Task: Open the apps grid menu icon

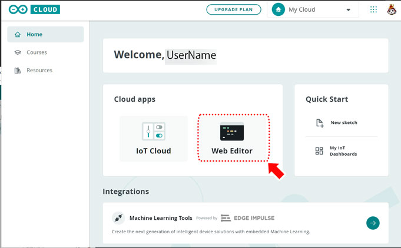Action: 373,9
